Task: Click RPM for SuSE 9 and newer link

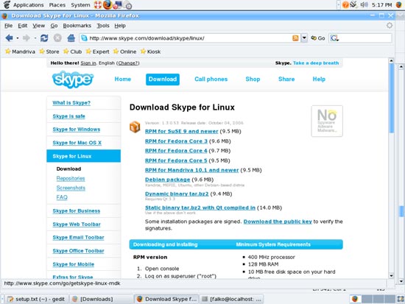Action: 182,131
